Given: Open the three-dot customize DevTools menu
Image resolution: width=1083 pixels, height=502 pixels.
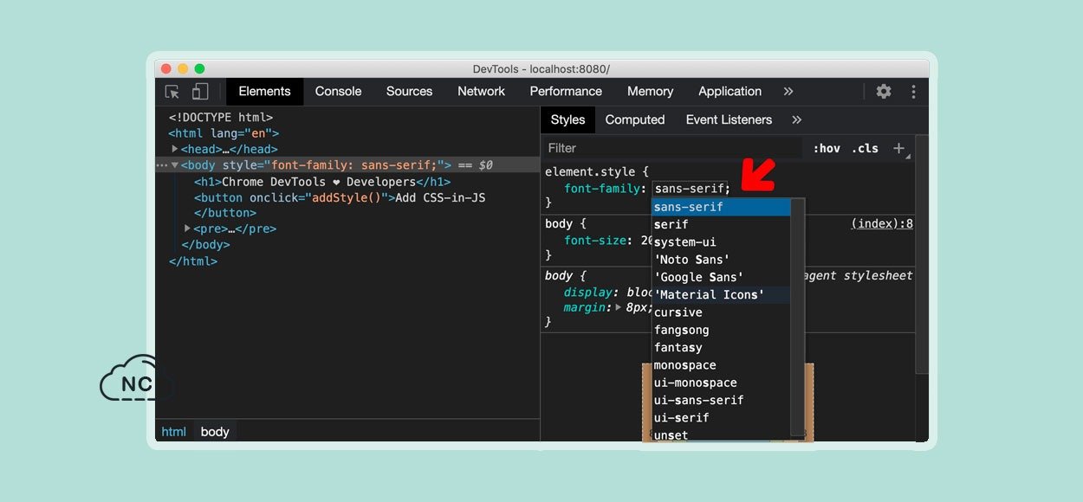Looking at the screenshot, I should click(913, 92).
